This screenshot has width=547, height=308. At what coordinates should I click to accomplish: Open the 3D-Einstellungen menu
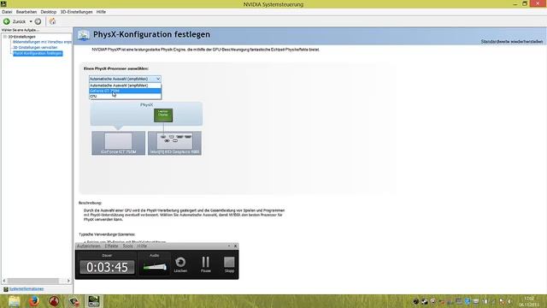pos(76,12)
